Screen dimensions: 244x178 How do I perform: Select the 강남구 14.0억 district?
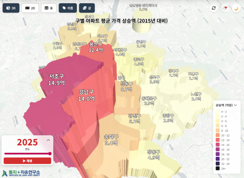[x=86, y=95]
